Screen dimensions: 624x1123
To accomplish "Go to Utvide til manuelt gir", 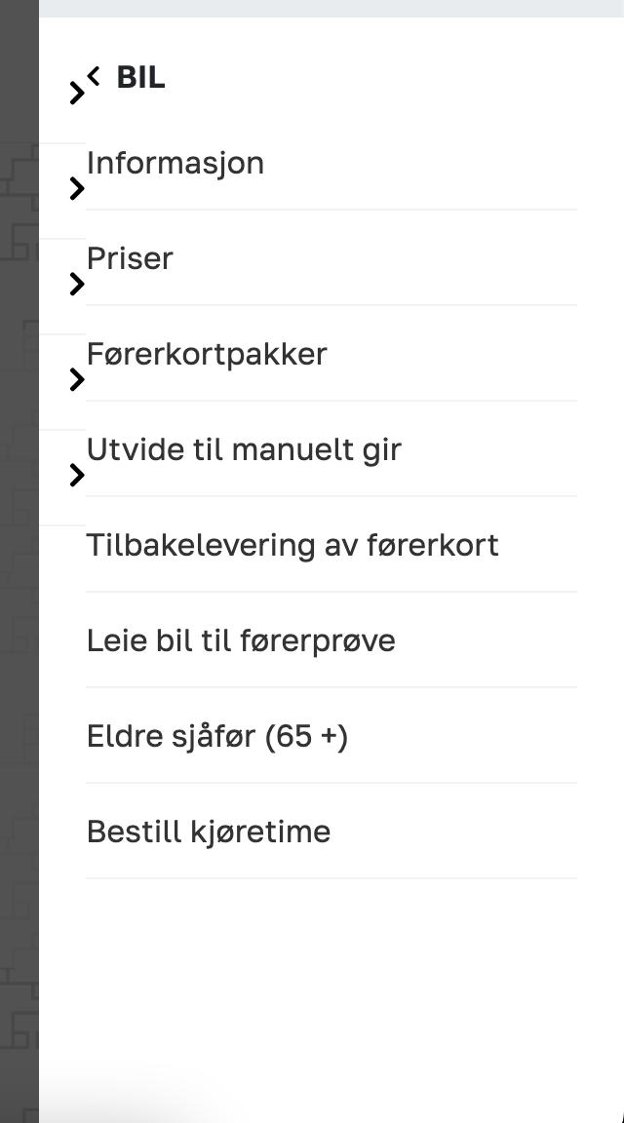I will click(244, 450).
